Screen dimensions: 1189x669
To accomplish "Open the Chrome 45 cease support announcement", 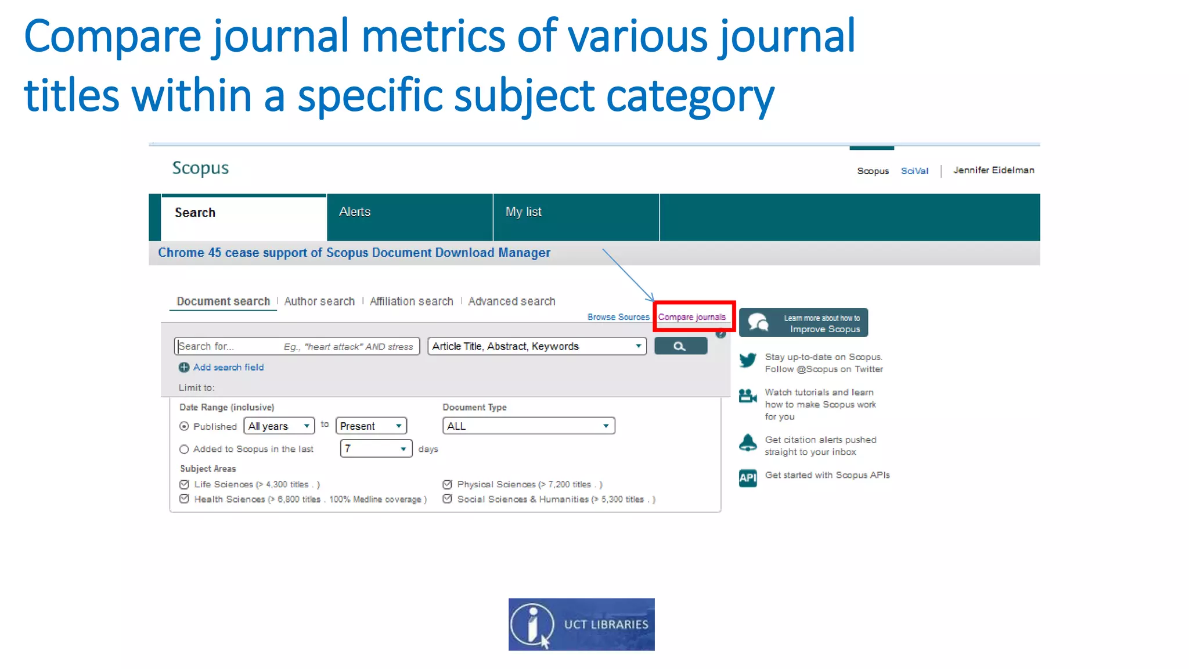I will [354, 253].
